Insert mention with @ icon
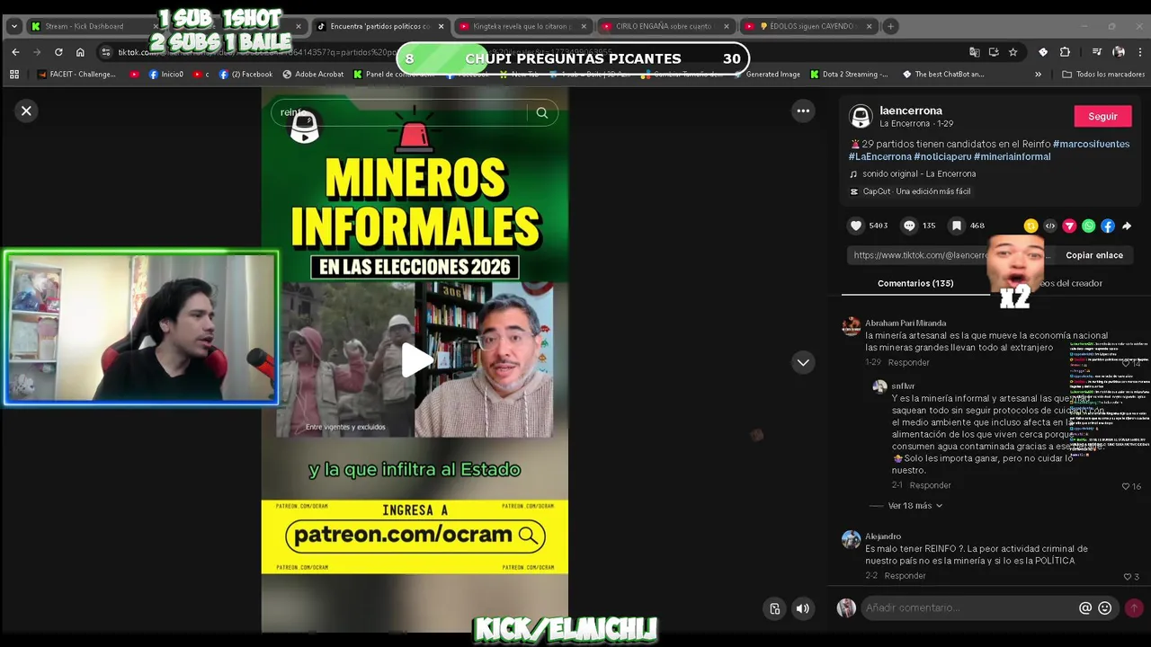1151x647 pixels. pos(1085,608)
